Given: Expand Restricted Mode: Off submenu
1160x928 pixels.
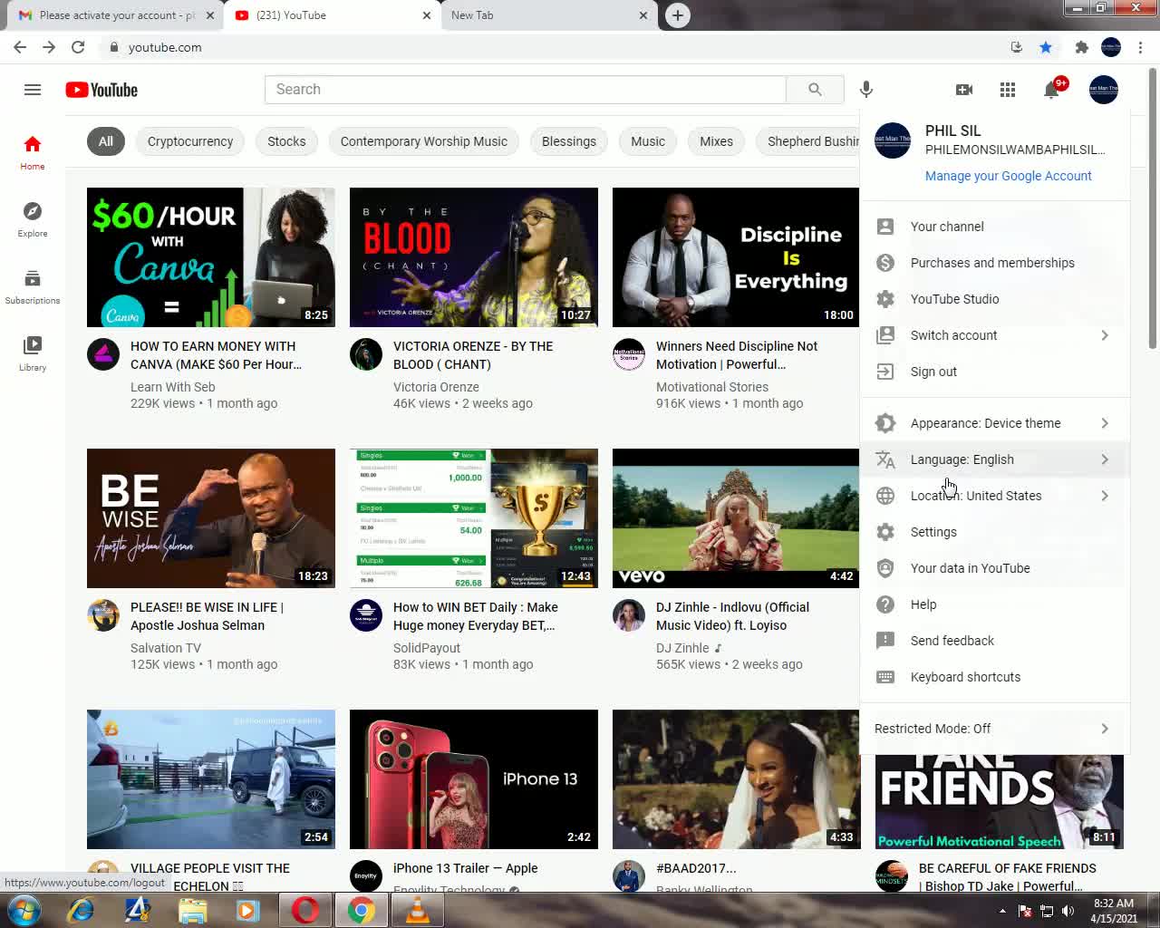Looking at the screenshot, I should tap(994, 729).
